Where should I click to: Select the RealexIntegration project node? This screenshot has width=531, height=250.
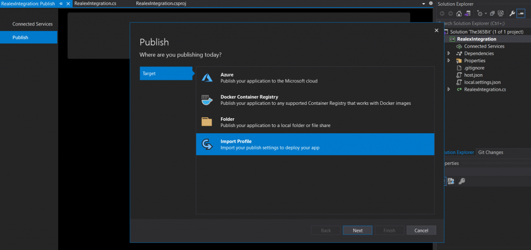tap(477, 39)
